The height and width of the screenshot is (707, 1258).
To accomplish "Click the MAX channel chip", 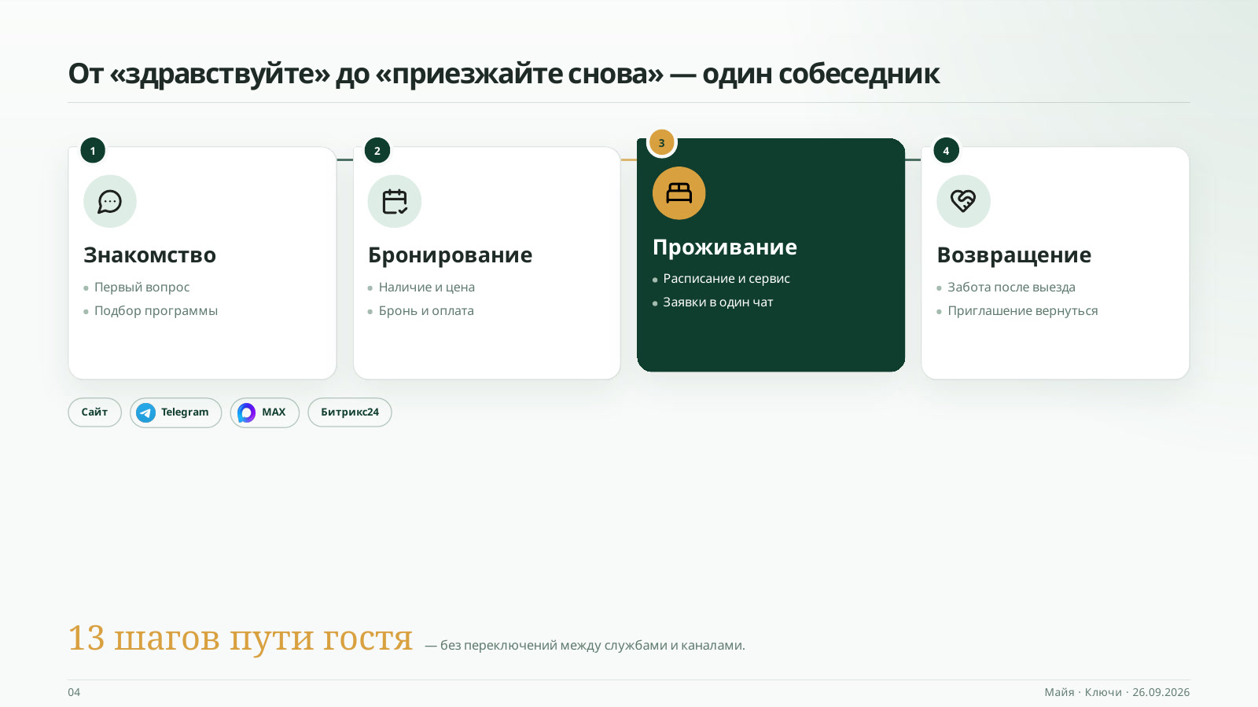I will coord(264,412).
